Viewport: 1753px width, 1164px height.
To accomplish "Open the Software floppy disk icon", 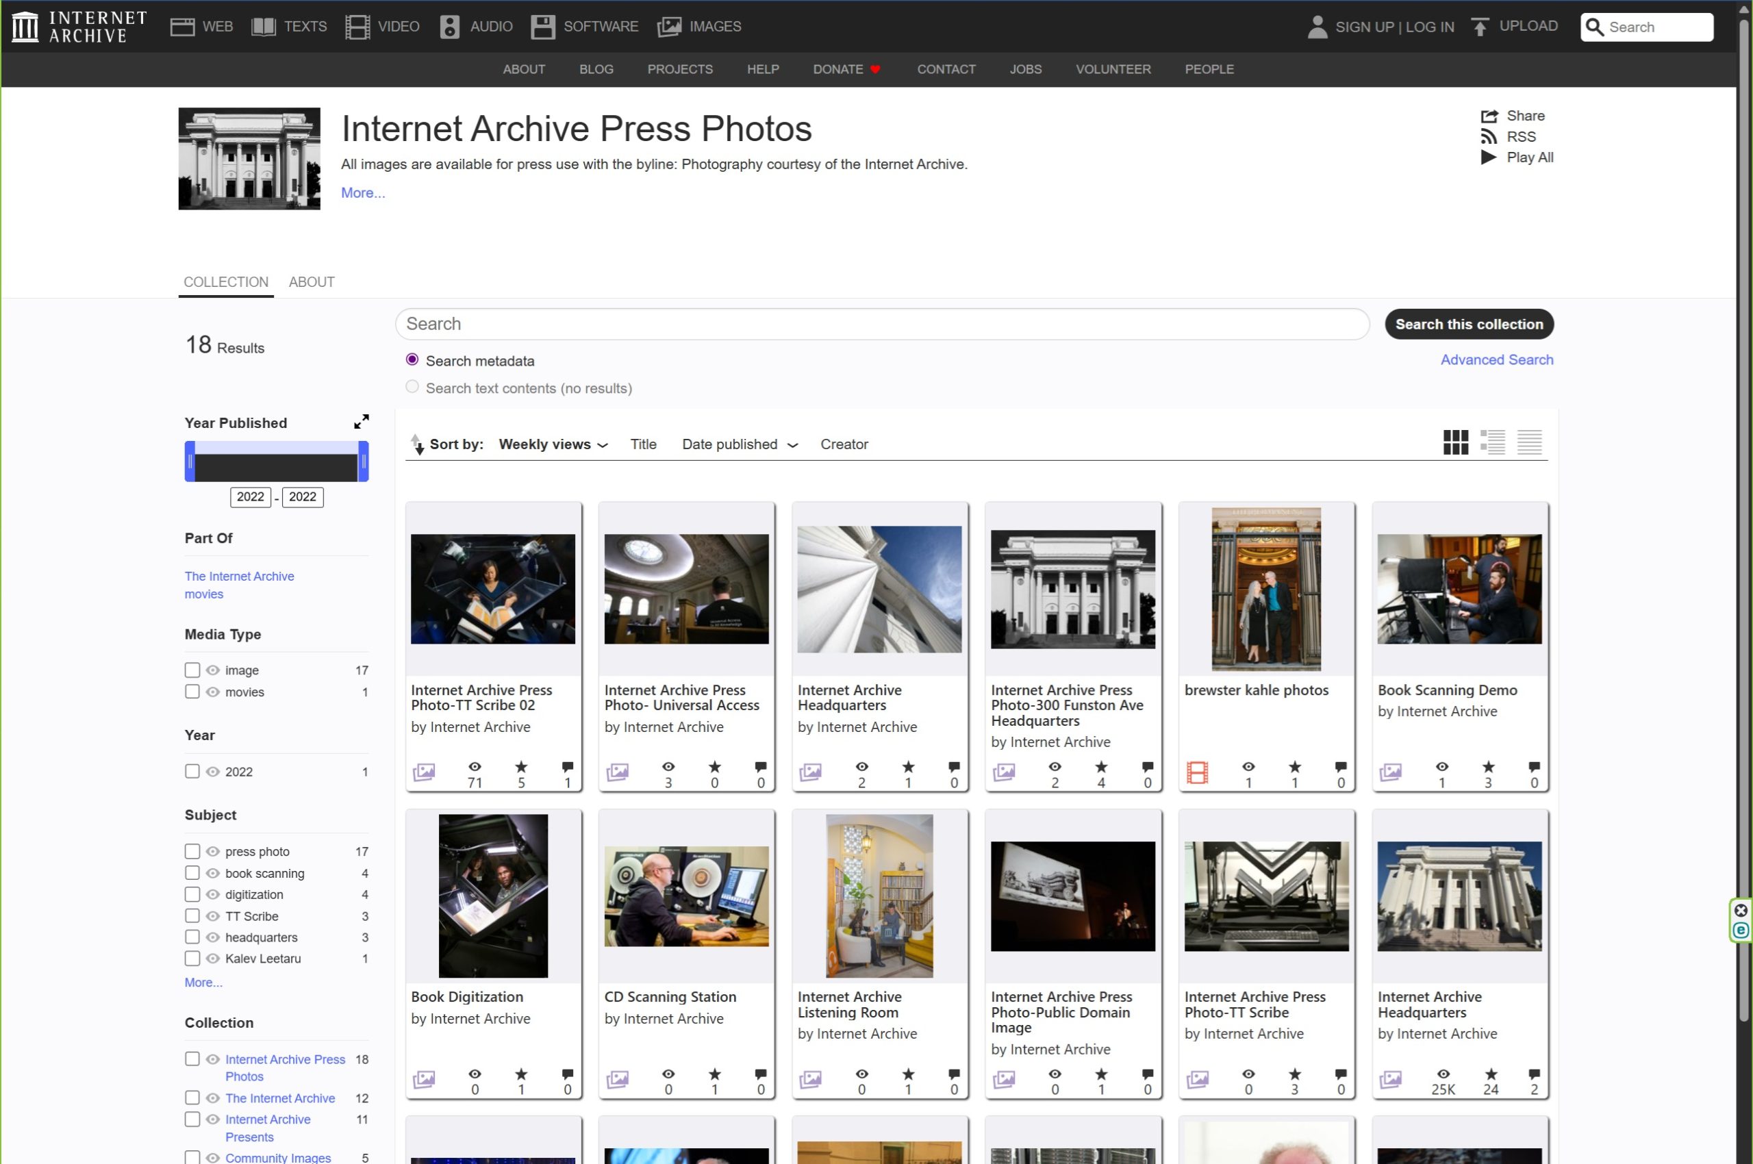I will coord(543,27).
